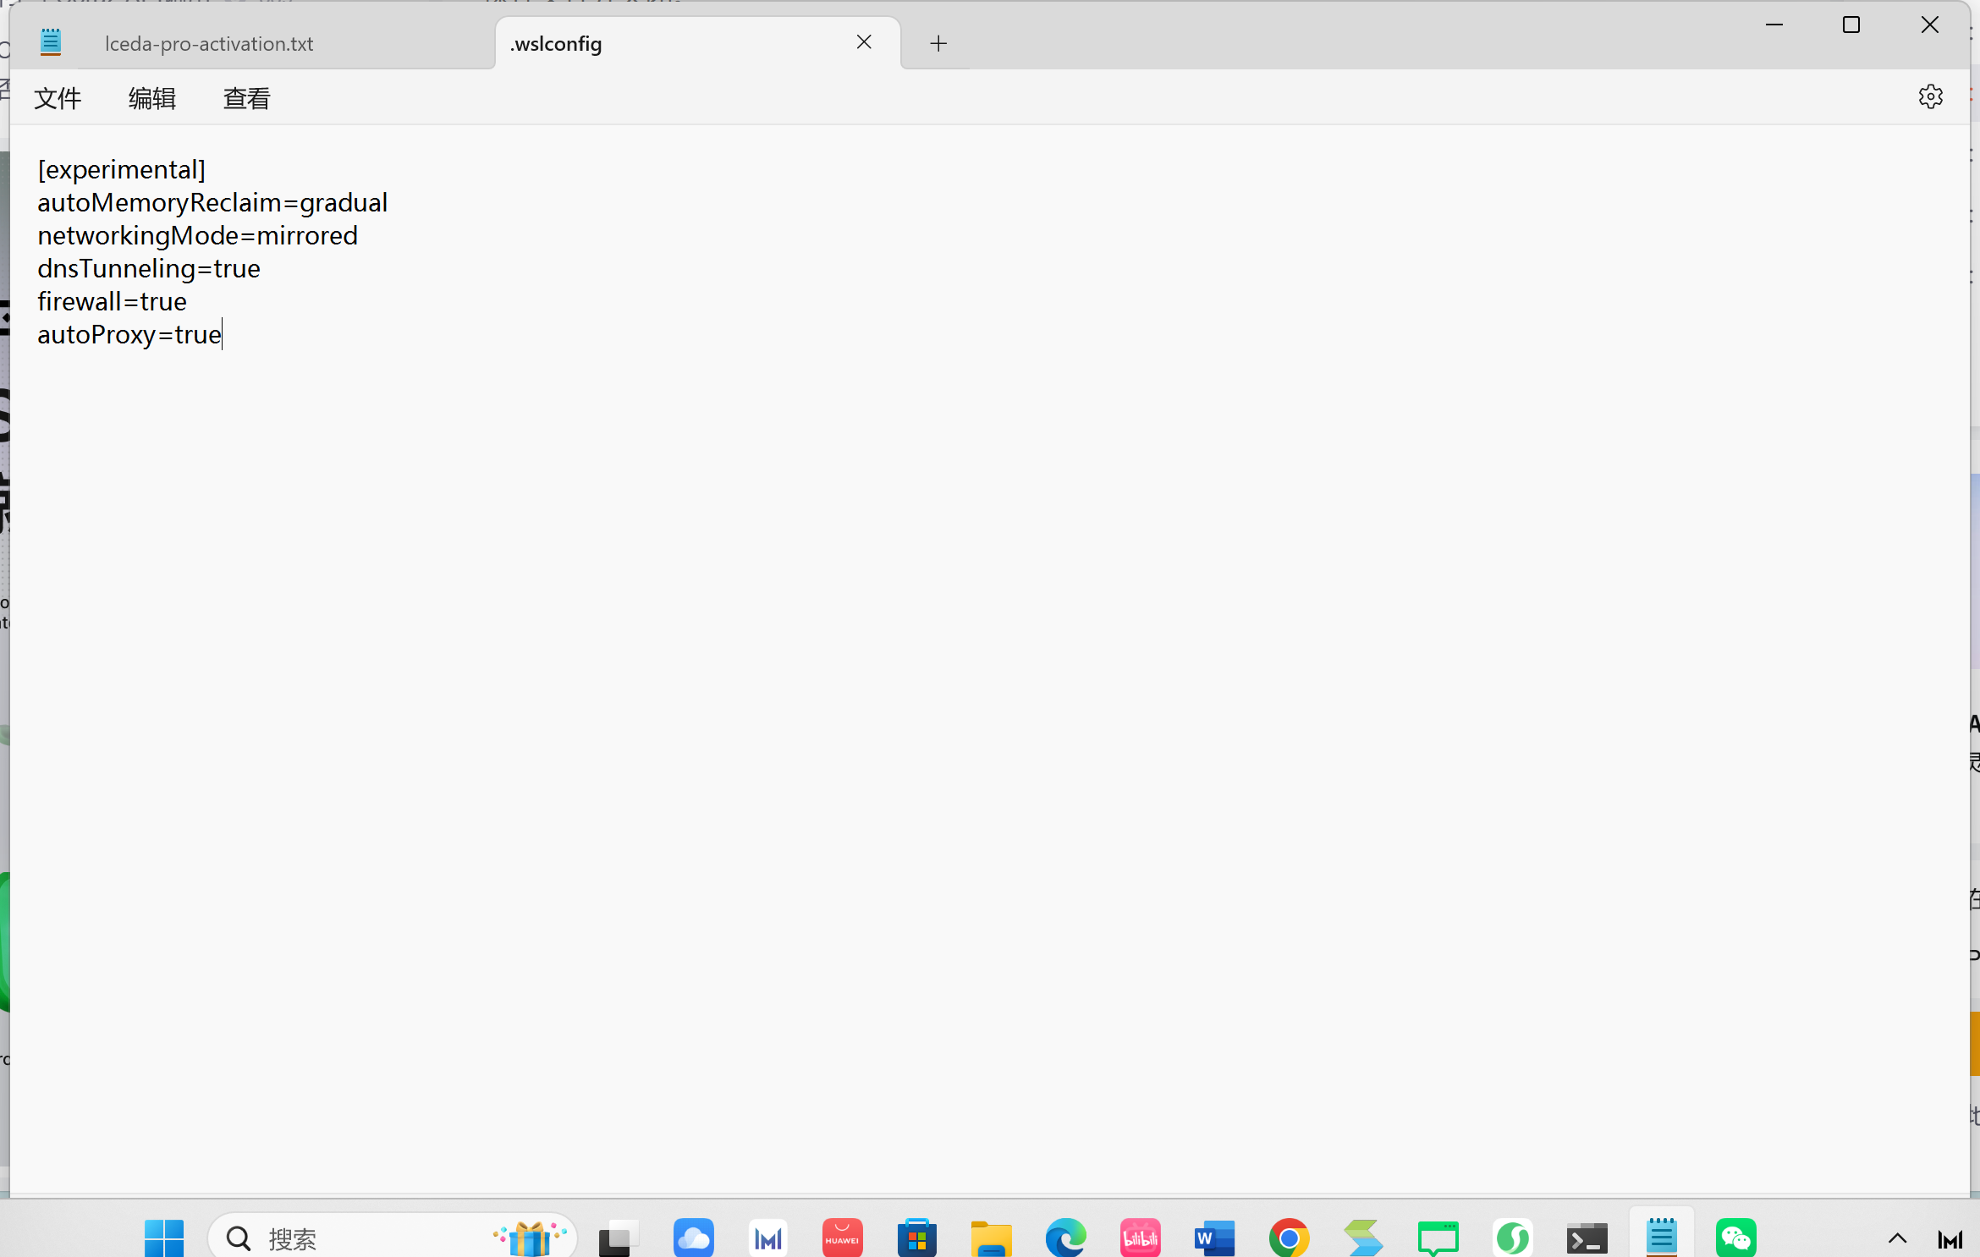Open Google Chrome from the taskbar
This screenshot has width=1980, height=1257.
pyautogui.click(x=1289, y=1238)
